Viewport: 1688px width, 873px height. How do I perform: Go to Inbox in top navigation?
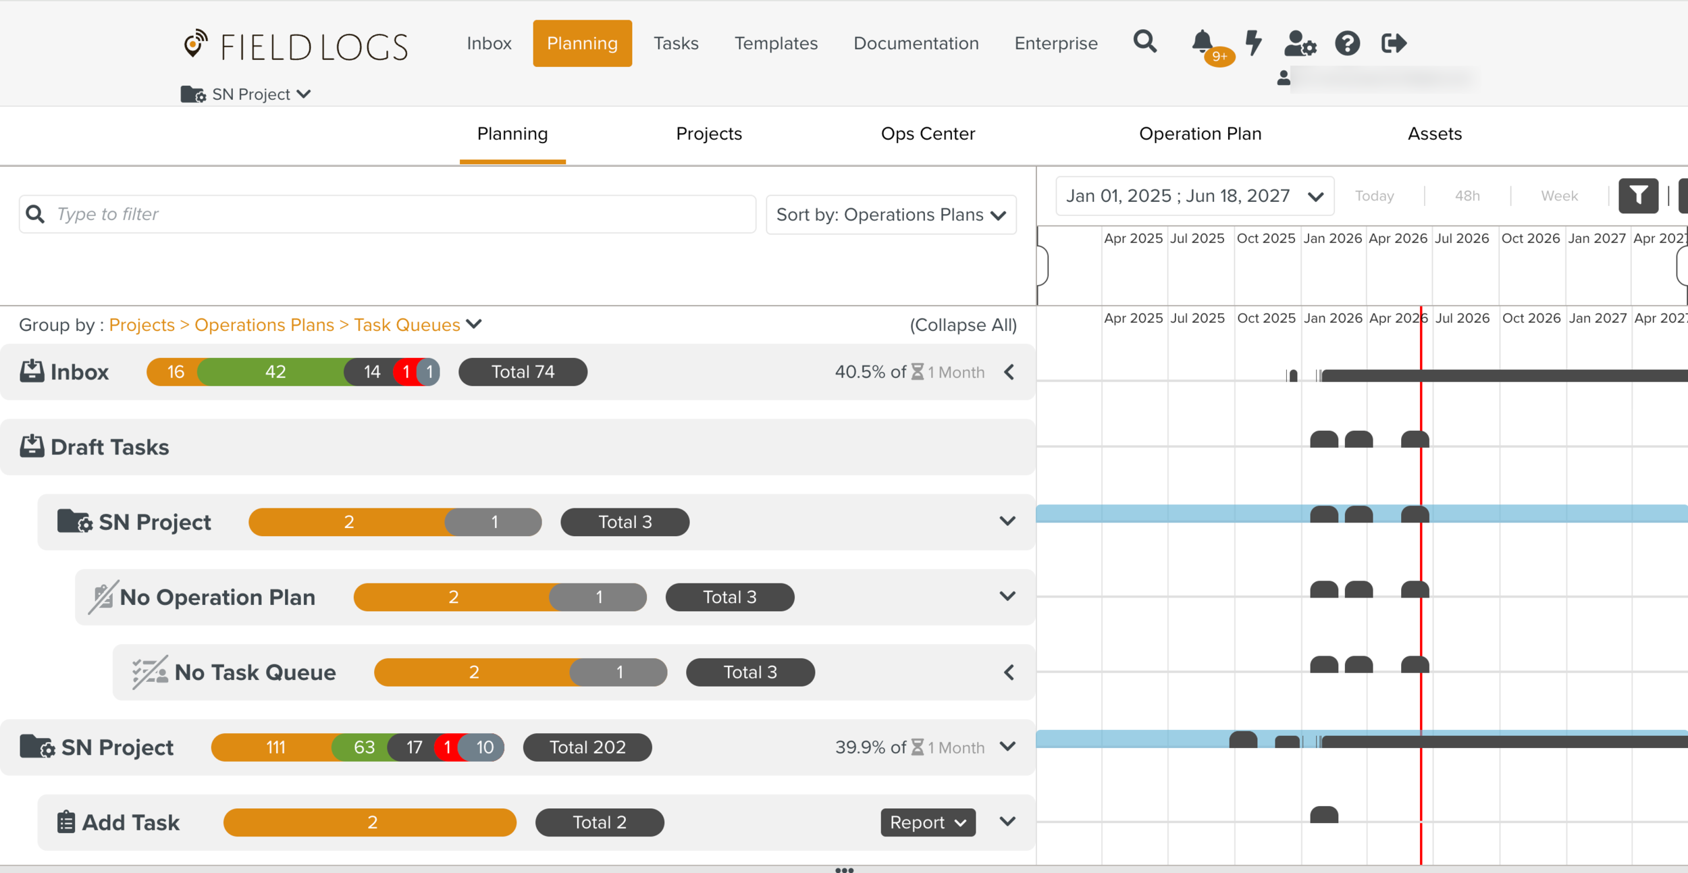489,43
